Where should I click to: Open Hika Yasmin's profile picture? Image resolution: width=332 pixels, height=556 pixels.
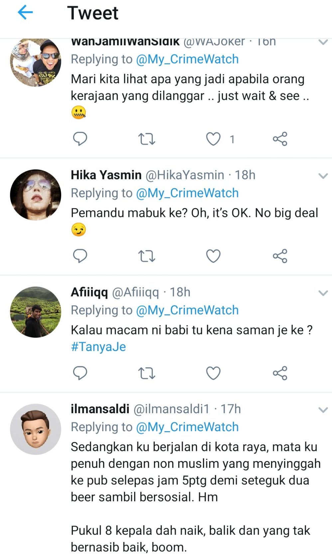[36, 195]
